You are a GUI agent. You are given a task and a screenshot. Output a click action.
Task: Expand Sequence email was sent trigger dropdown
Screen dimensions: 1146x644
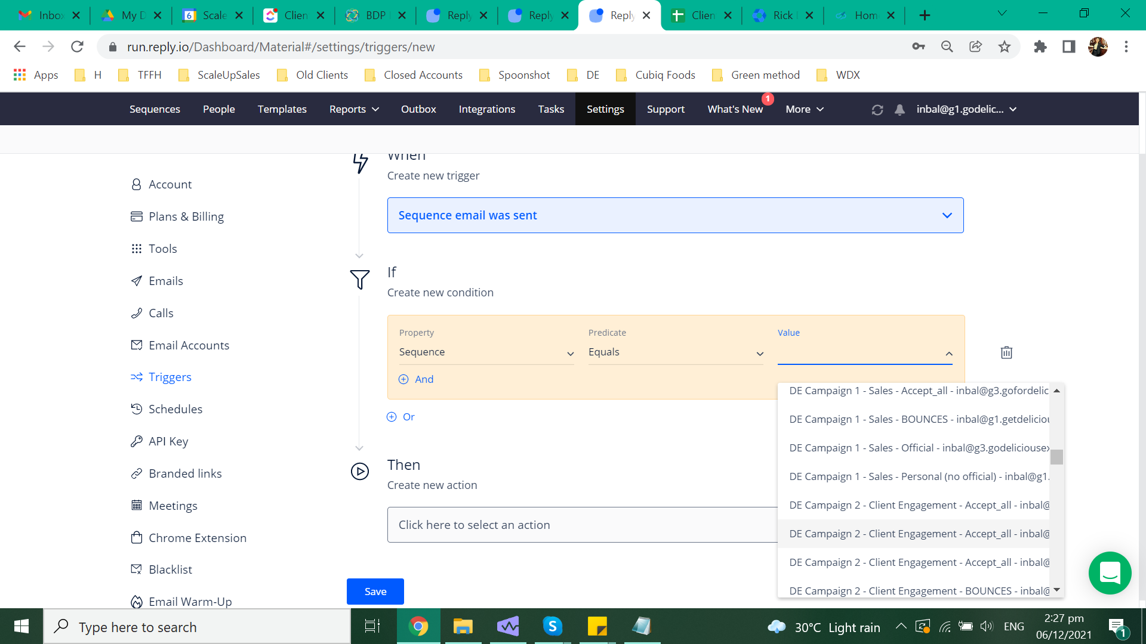point(675,215)
